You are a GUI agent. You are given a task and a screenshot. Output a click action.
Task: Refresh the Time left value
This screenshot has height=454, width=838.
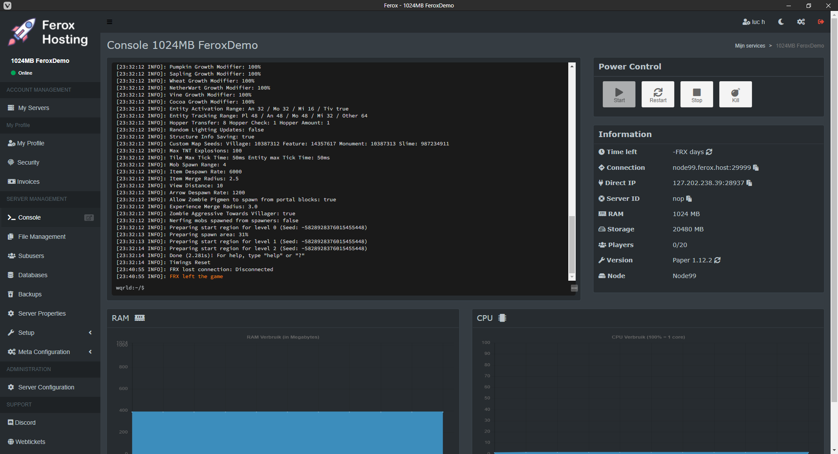coord(709,152)
